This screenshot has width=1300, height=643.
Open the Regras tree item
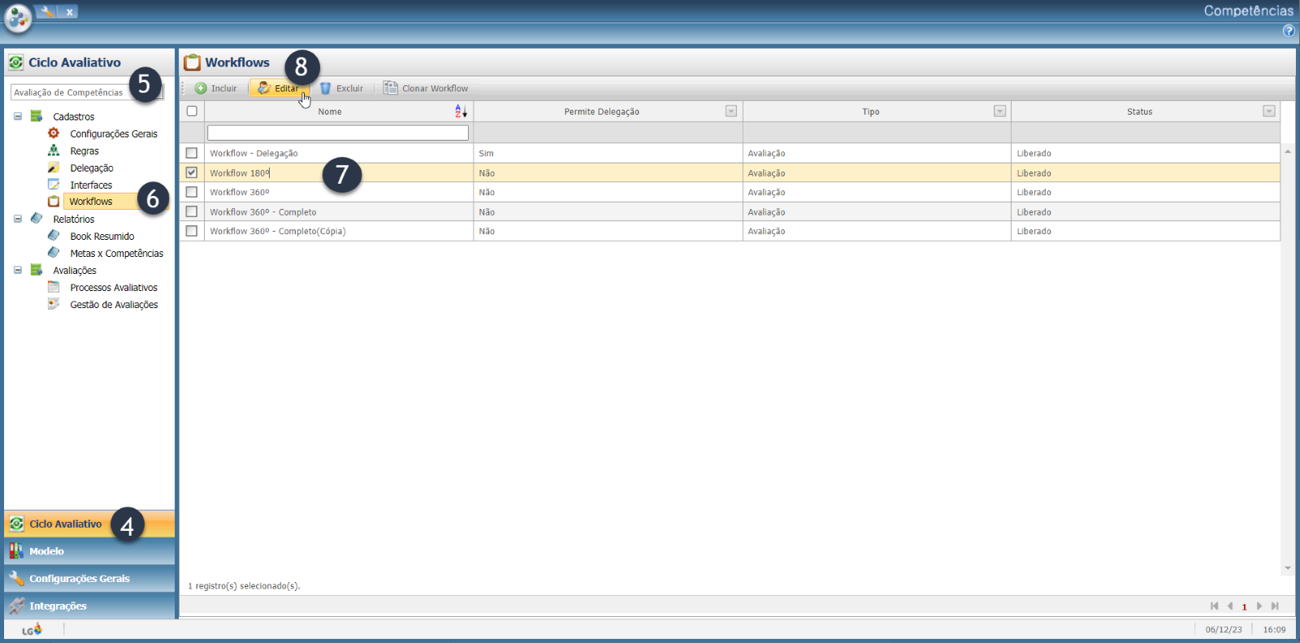coord(84,151)
